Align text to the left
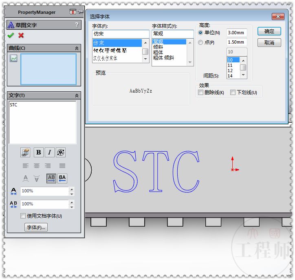 coord(26,165)
